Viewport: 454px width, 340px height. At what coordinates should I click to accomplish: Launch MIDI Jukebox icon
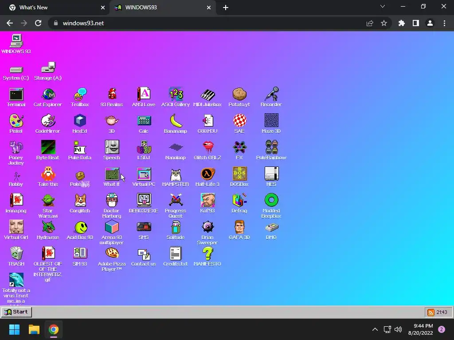207,94
